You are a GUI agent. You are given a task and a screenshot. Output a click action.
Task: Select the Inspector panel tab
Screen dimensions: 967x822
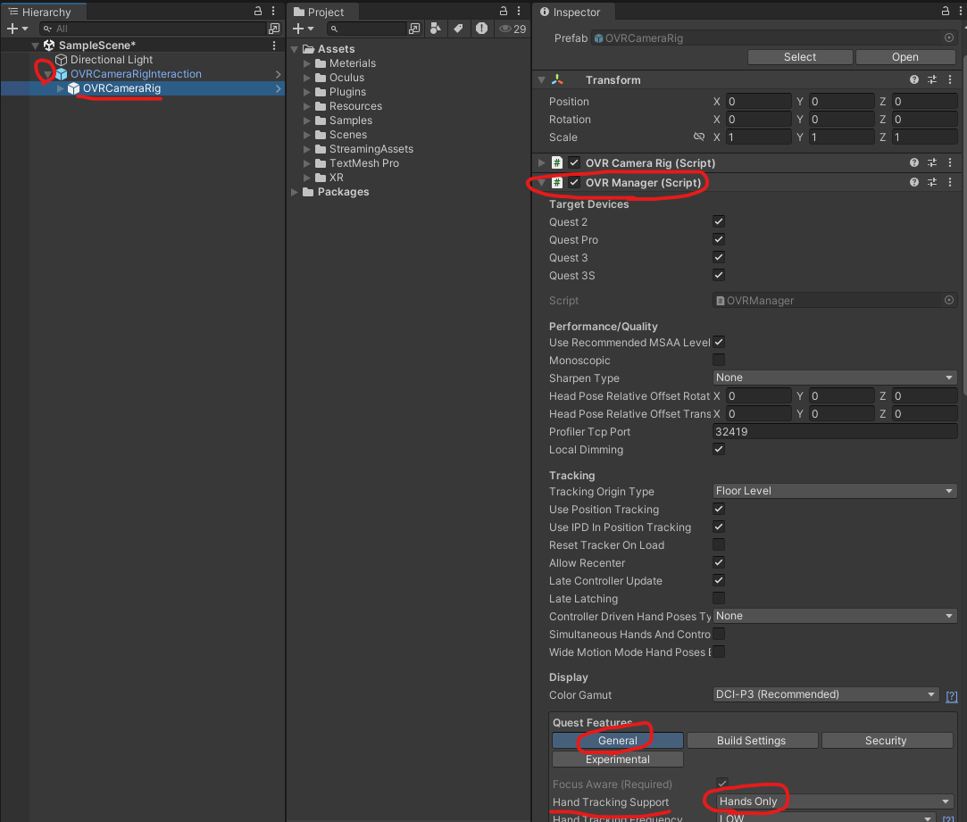pyautogui.click(x=573, y=12)
